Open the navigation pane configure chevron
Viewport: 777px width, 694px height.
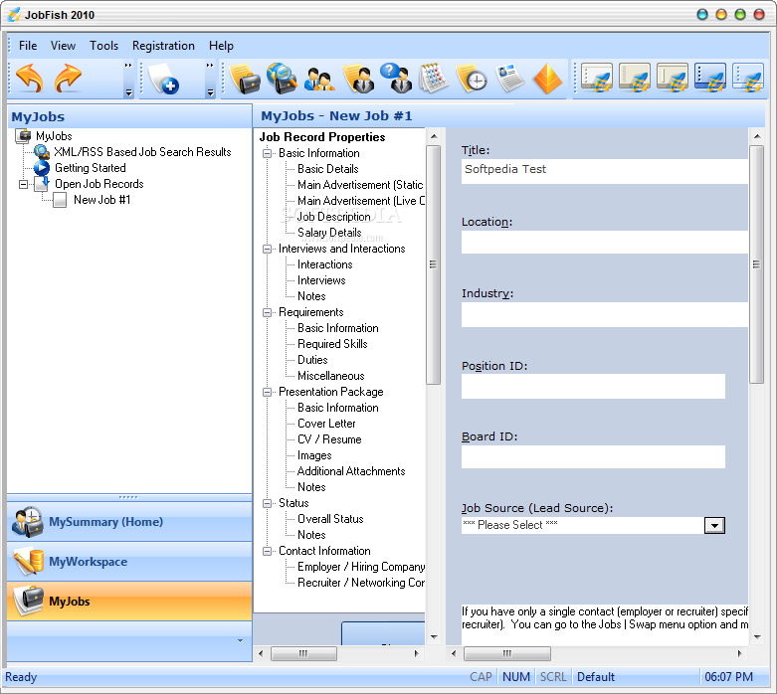point(241,641)
